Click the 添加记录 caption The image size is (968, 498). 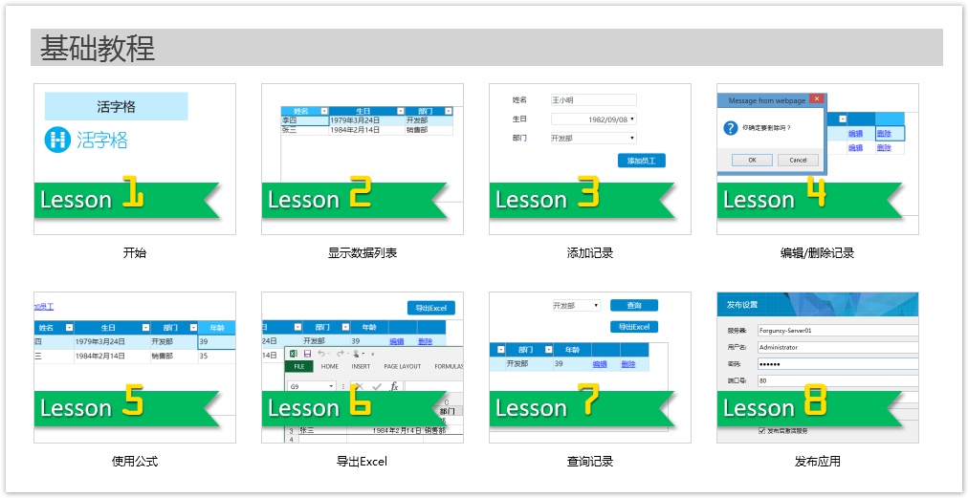pyautogui.click(x=590, y=253)
